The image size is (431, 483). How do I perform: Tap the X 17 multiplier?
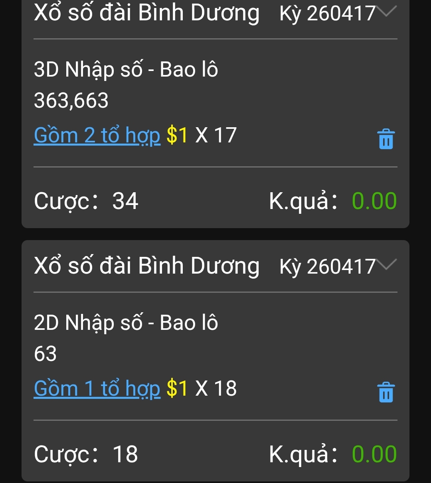pos(216,136)
